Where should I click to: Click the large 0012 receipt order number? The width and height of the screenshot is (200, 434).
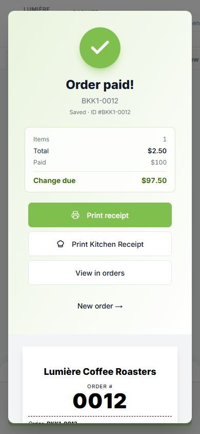pos(100,401)
